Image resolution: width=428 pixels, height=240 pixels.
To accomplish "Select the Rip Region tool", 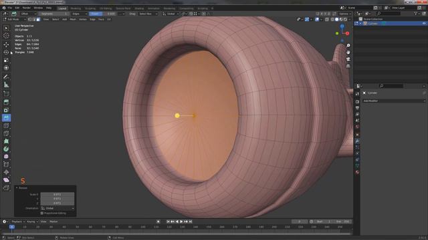I will pos(6,188).
